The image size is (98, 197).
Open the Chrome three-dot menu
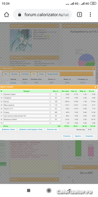coord(90,15)
